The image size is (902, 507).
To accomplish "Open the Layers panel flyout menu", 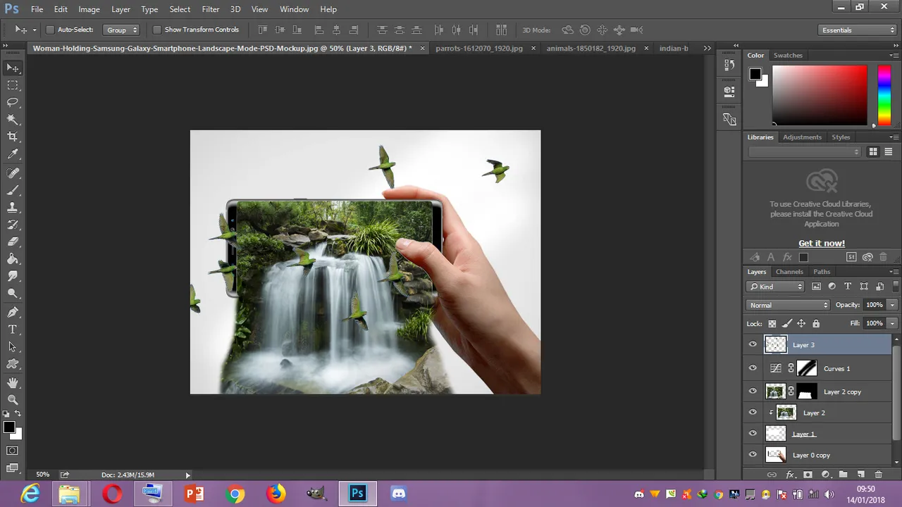I will click(894, 272).
